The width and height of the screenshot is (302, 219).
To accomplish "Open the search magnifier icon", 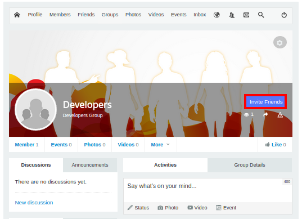I will tap(261, 15).
